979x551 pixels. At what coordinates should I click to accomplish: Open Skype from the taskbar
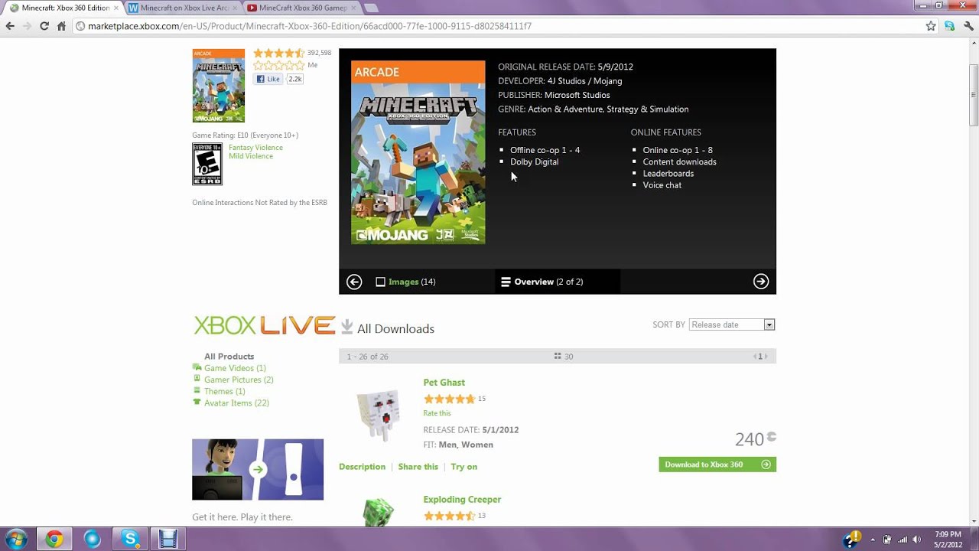click(130, 539)
